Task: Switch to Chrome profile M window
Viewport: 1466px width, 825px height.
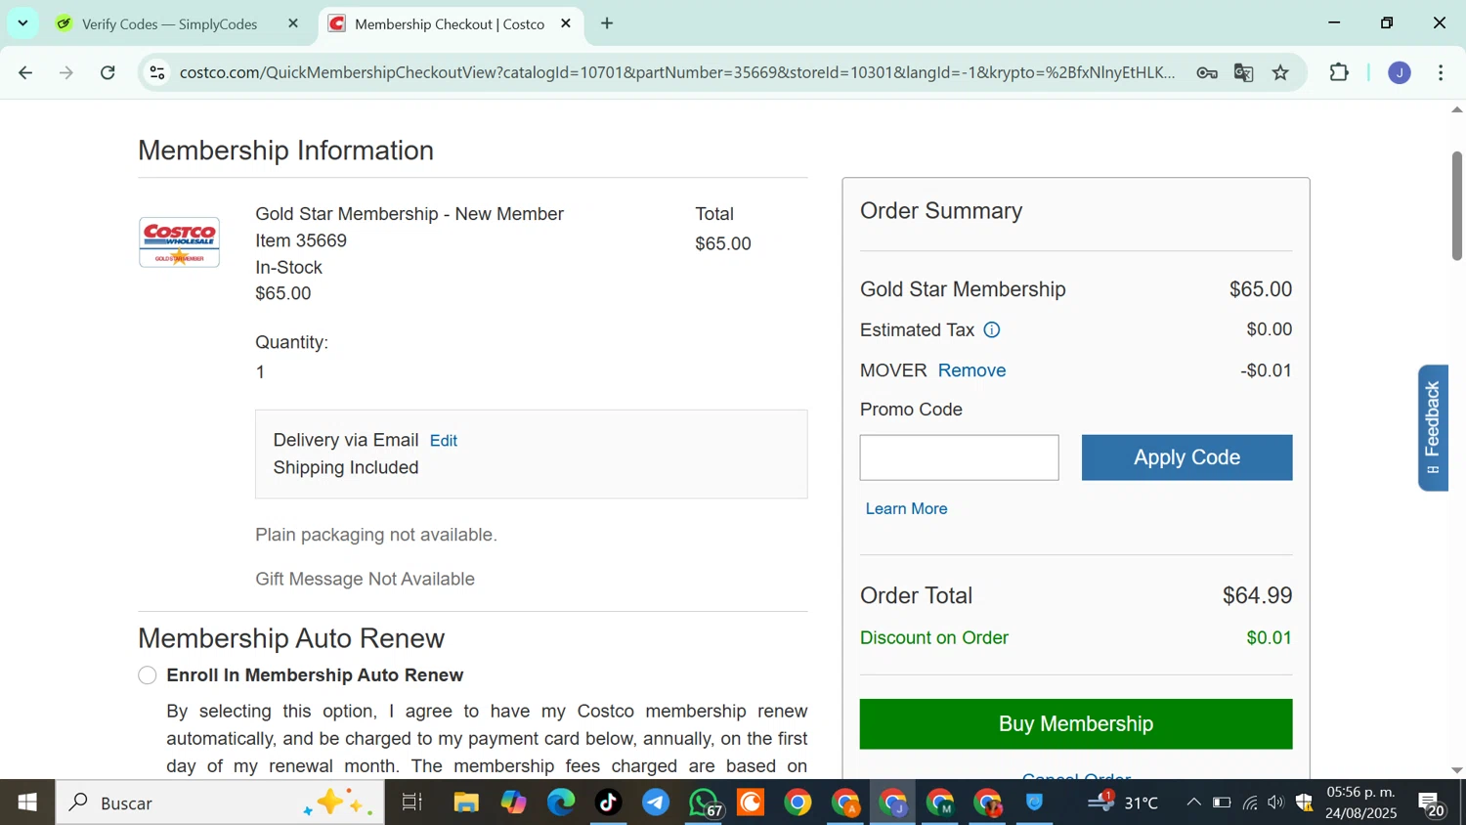Action: [x=940, y=803]
